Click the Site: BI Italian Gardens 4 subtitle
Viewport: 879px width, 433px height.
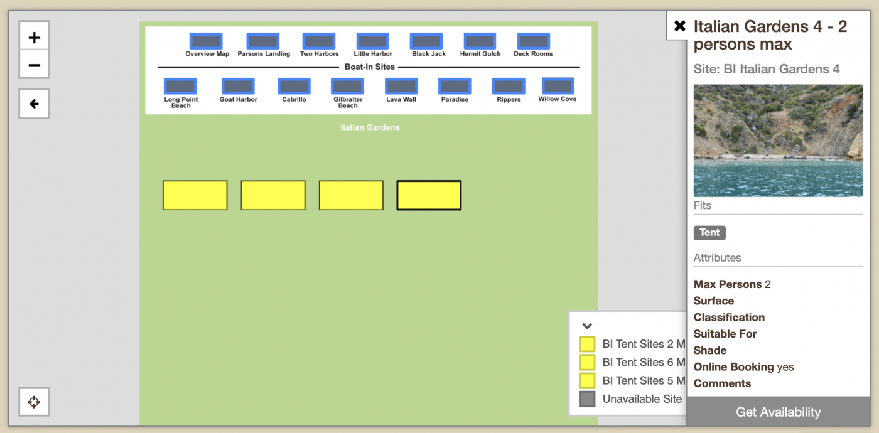(x=767, y=69)
